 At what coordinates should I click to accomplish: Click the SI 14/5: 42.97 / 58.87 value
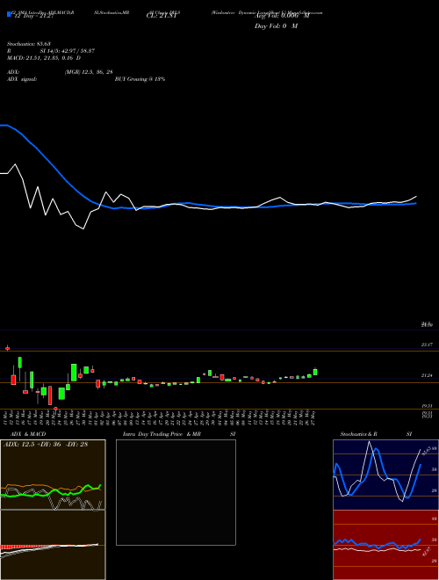(68, 51)
